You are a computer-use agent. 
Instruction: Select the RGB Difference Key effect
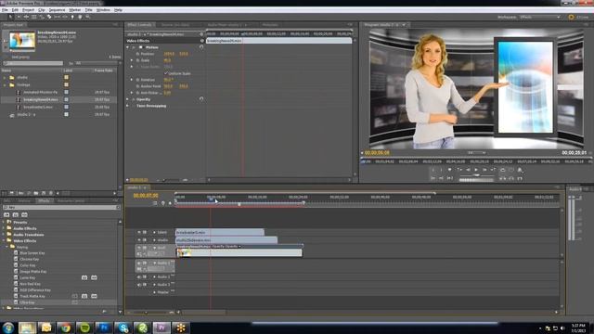click(35, 290)
